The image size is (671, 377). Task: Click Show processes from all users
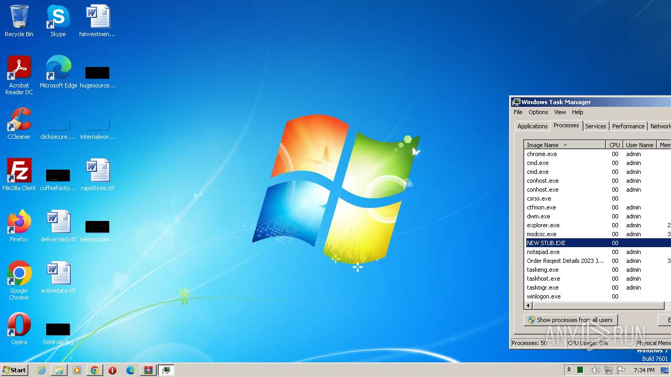tap(570, 320)
